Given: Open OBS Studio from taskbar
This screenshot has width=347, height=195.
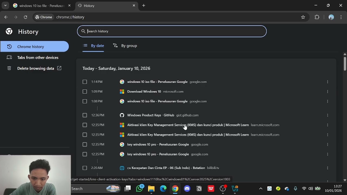Looking at the screenshot, I should pyautogui.click(x=223, y=188).
